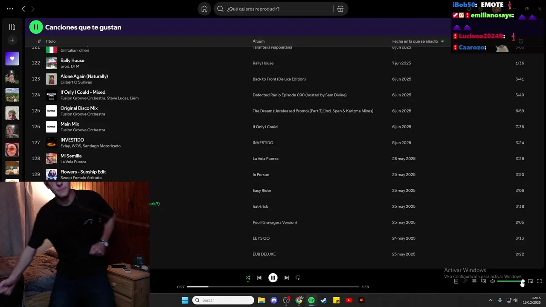Open the 'La Vela Puerca' artist link
This screenshot has height=307, width=546.
point(73,162)
